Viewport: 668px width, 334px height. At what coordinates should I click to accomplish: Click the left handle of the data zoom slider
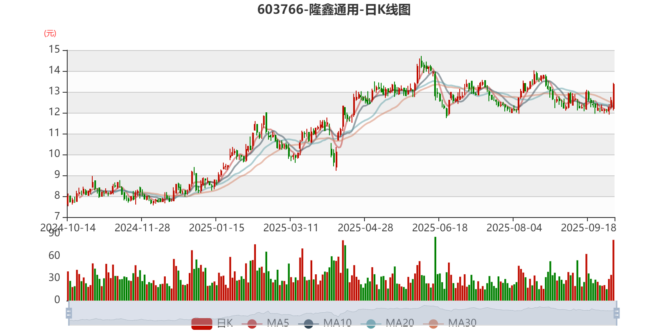pos(69,313)
